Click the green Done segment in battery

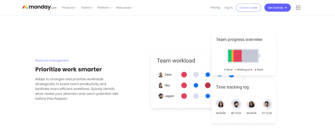click(x=230, y=56)
